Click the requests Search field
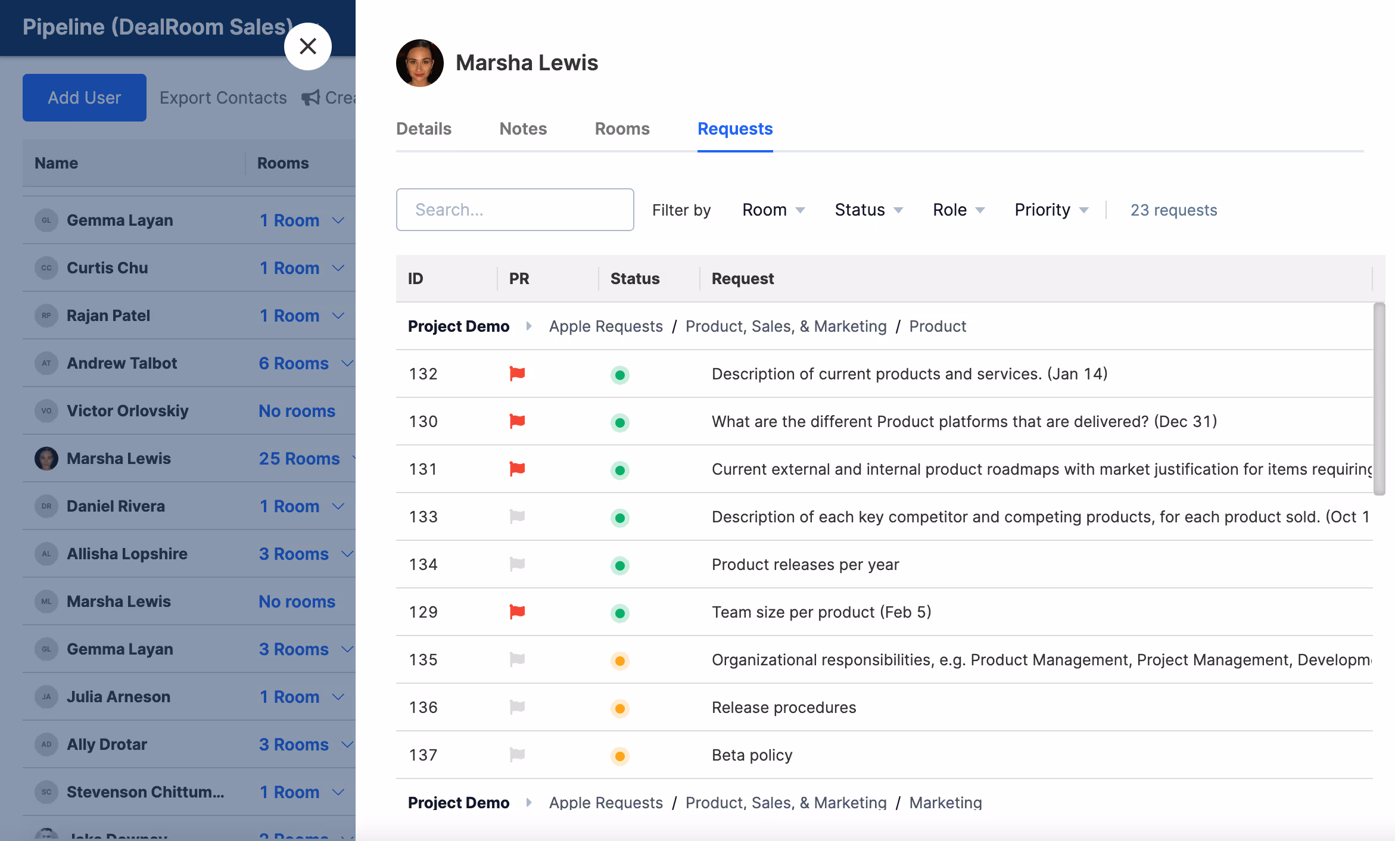This screenshot has height=841, width=1395. tap(515, 210)
